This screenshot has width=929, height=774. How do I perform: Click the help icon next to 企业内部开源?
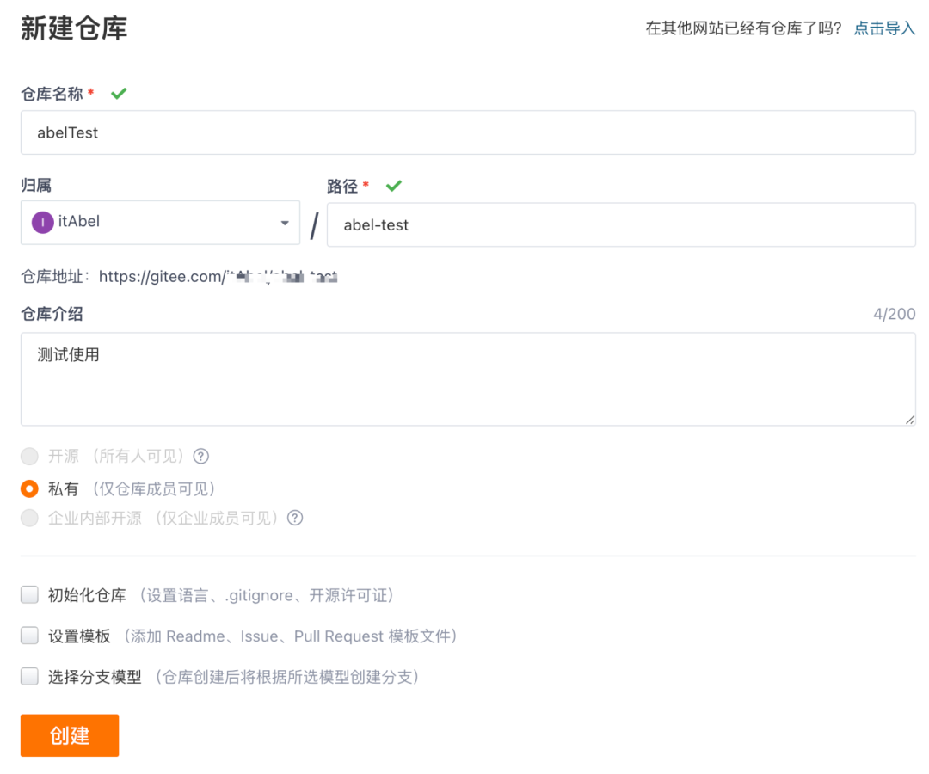(295, 519)
